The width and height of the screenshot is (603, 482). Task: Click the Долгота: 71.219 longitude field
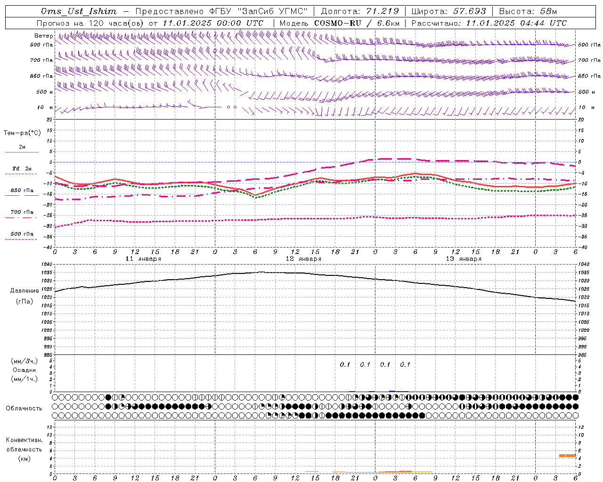click(x=360, y=11)
